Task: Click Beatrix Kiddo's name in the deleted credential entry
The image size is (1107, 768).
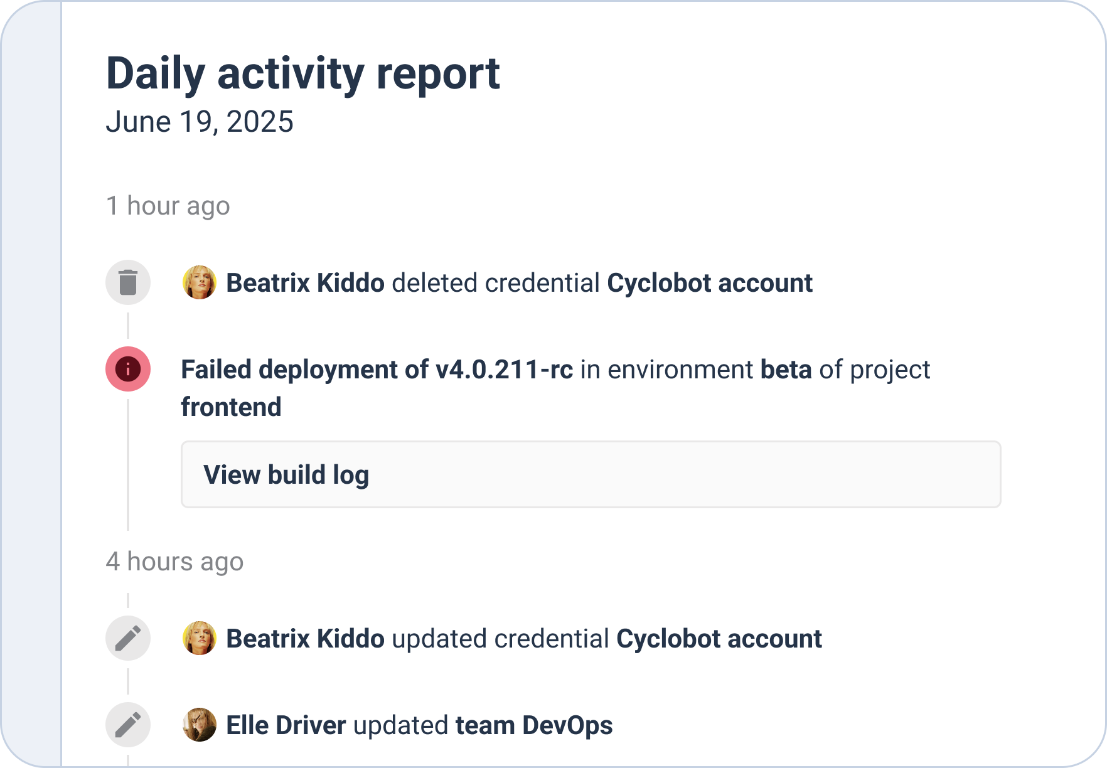Action: tap(305, 283)
